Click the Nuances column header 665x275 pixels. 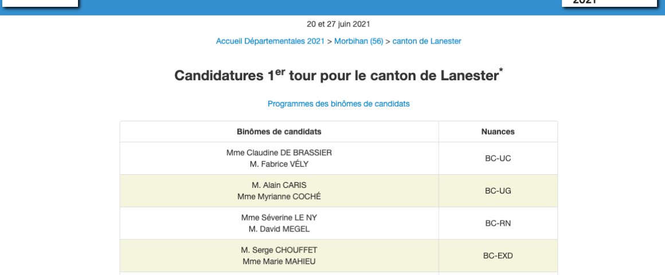498,132
